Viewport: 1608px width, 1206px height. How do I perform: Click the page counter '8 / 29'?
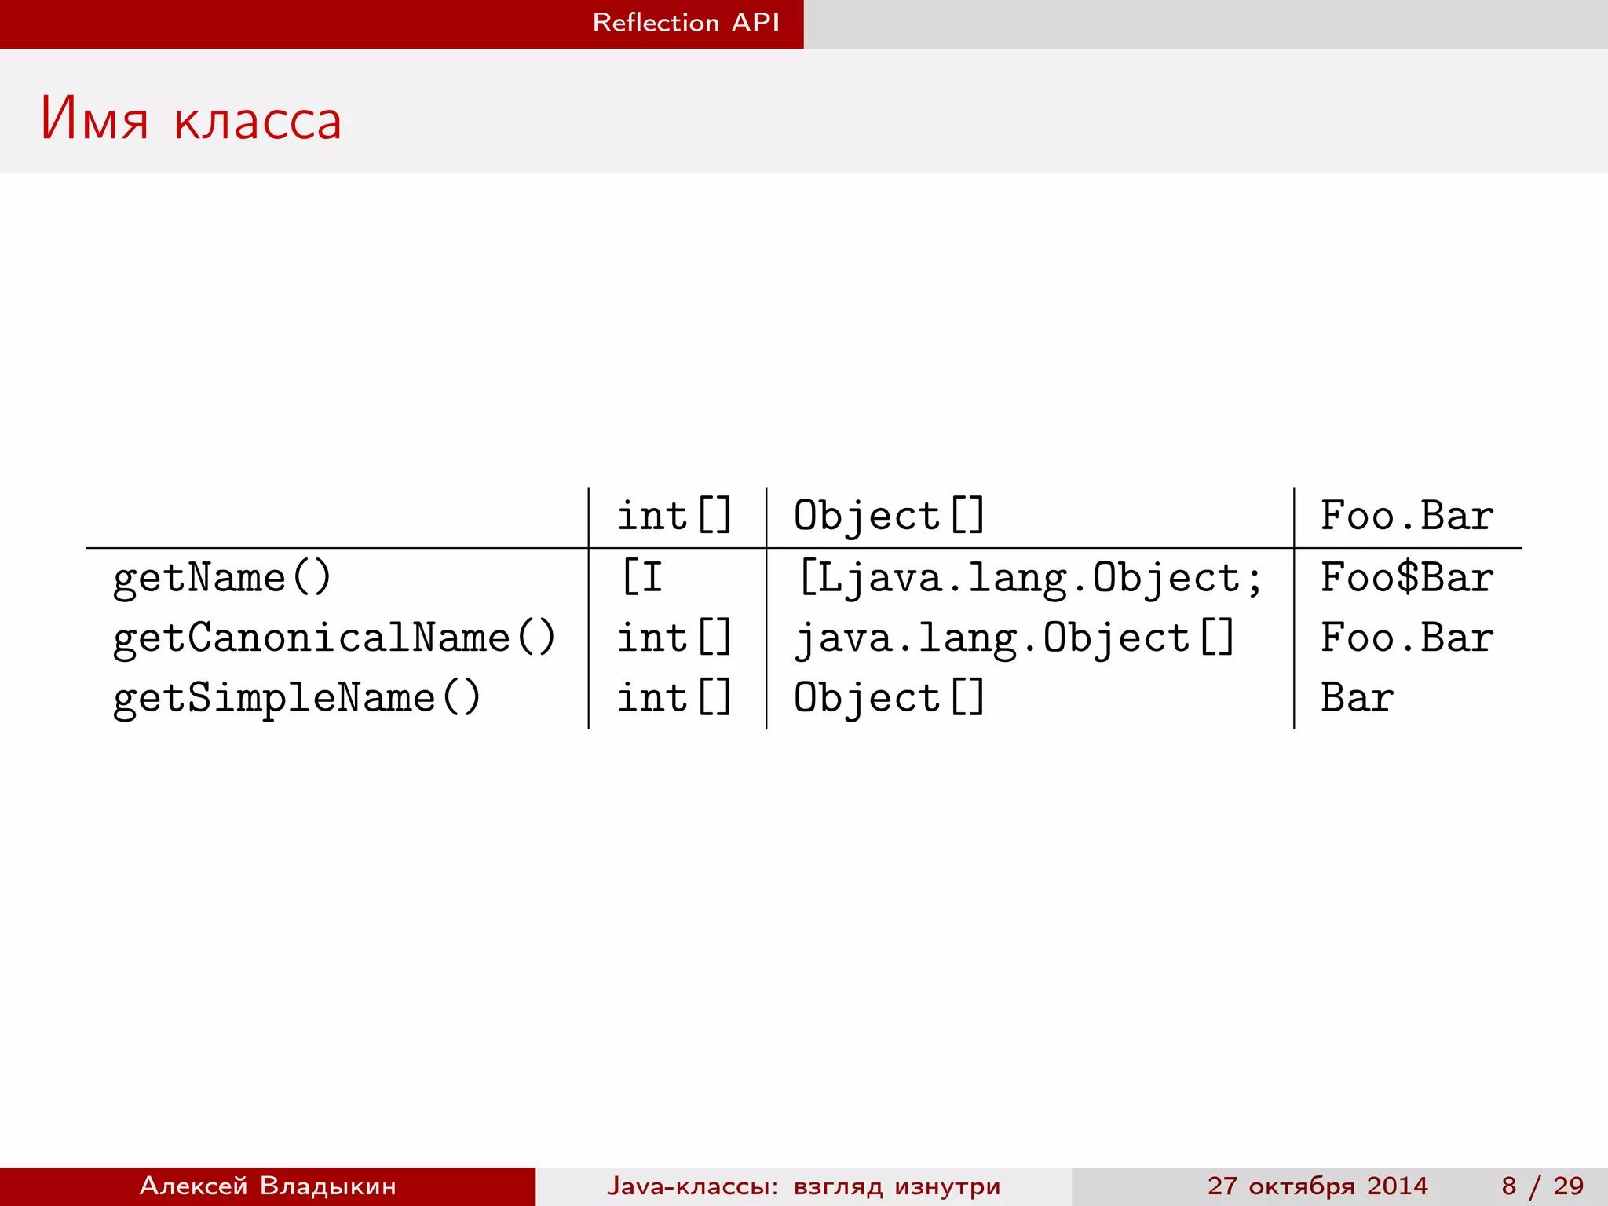click(x=1542, y=1186)
